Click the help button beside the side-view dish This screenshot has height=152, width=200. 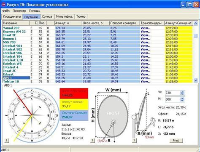pos(134,140)
